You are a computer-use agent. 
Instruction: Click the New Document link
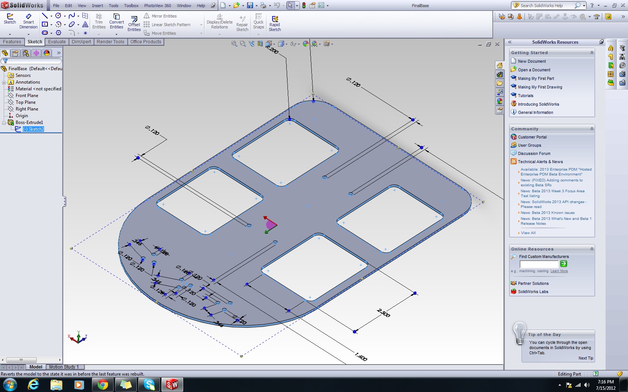(532, 61)
